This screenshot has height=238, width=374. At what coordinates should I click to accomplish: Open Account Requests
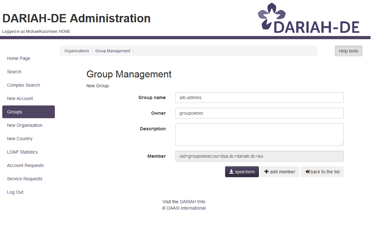(x=25, y=165)
